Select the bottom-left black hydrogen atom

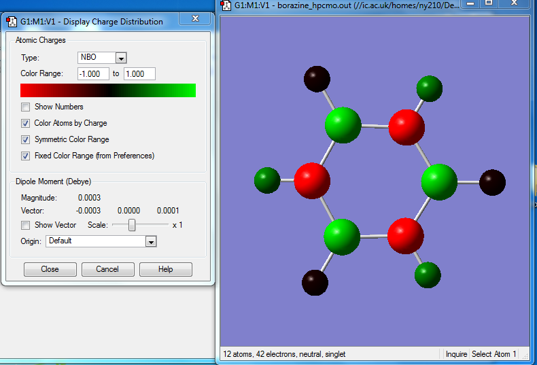point(315,283)
